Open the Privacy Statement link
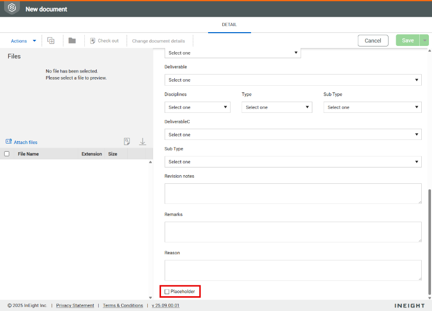 tap(75, 305)
